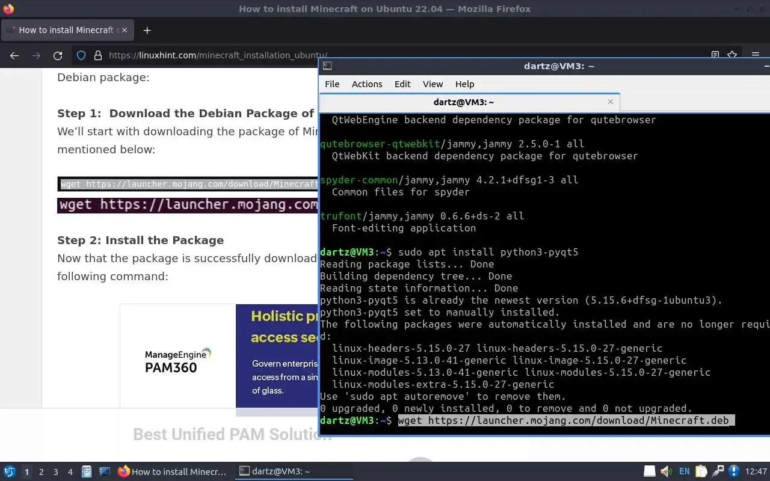Open the terminal Edit menu

[402, 84]
